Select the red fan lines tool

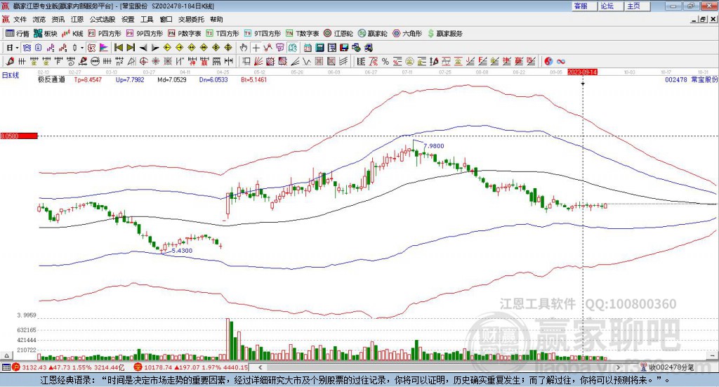pyautogui.click(x=258, y=61)
